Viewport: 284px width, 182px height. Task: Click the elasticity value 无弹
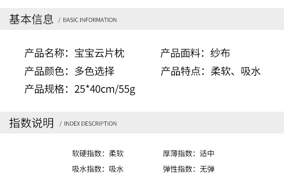(207, 169)
